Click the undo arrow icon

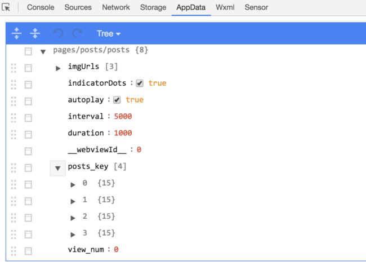[x=58, y=33]
